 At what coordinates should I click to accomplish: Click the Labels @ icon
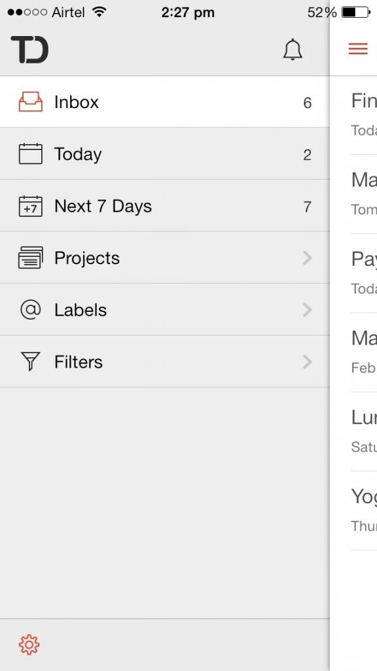(30, 309)
